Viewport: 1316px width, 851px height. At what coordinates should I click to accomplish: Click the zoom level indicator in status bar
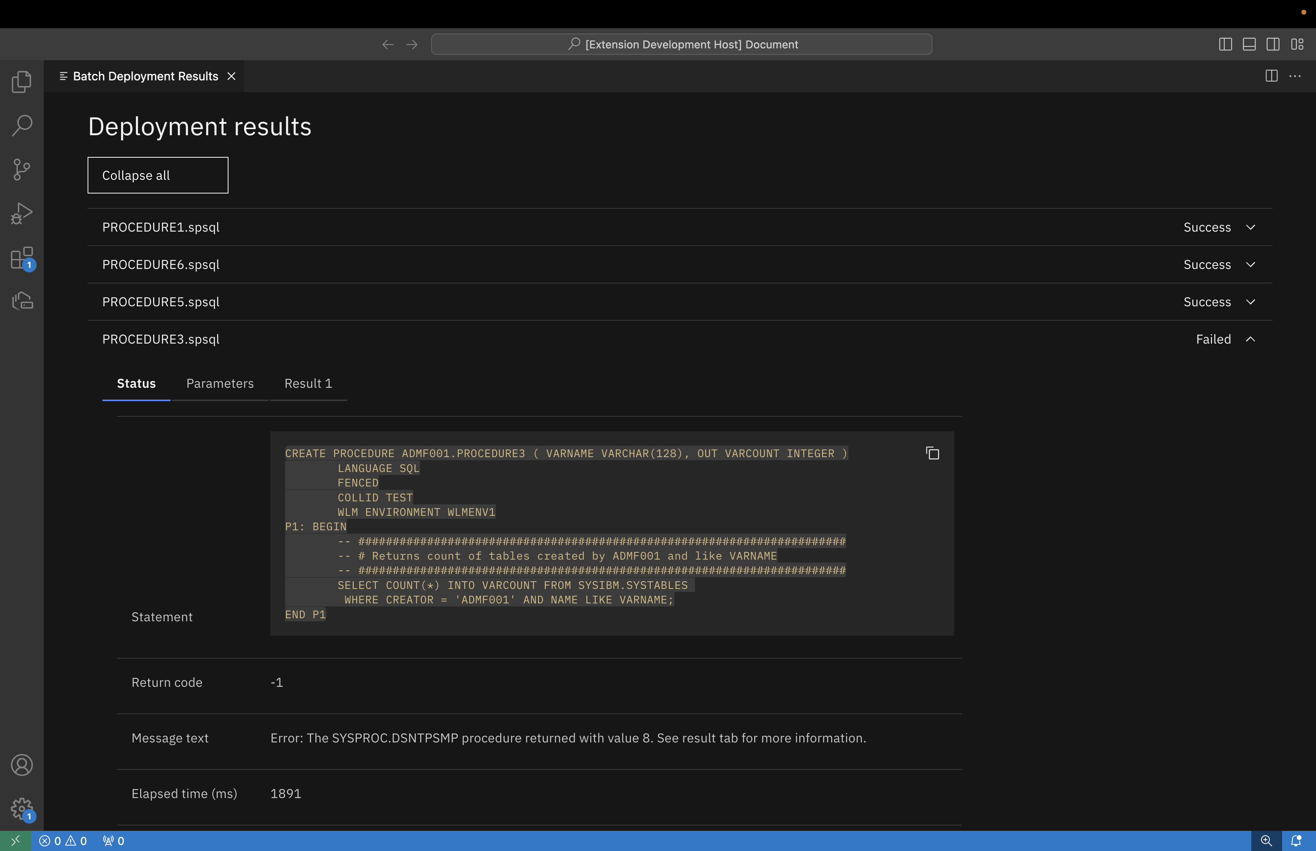click(x=1268, y=840)
